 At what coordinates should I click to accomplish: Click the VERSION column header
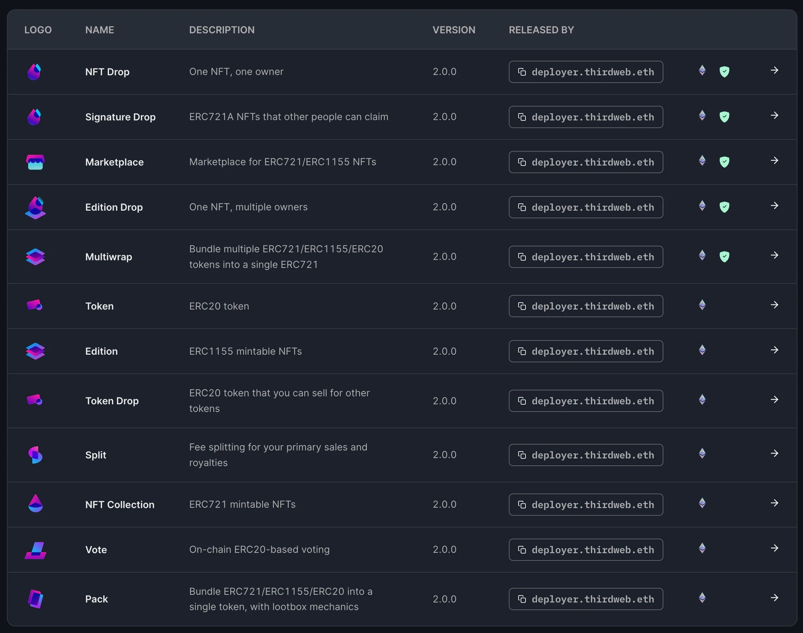[x=454, y=30]
